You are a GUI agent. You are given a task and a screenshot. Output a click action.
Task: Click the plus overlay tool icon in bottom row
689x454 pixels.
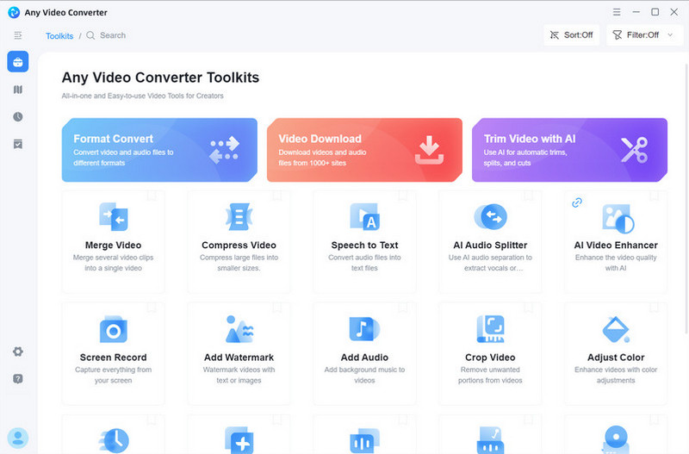click(x=239, y=440)
